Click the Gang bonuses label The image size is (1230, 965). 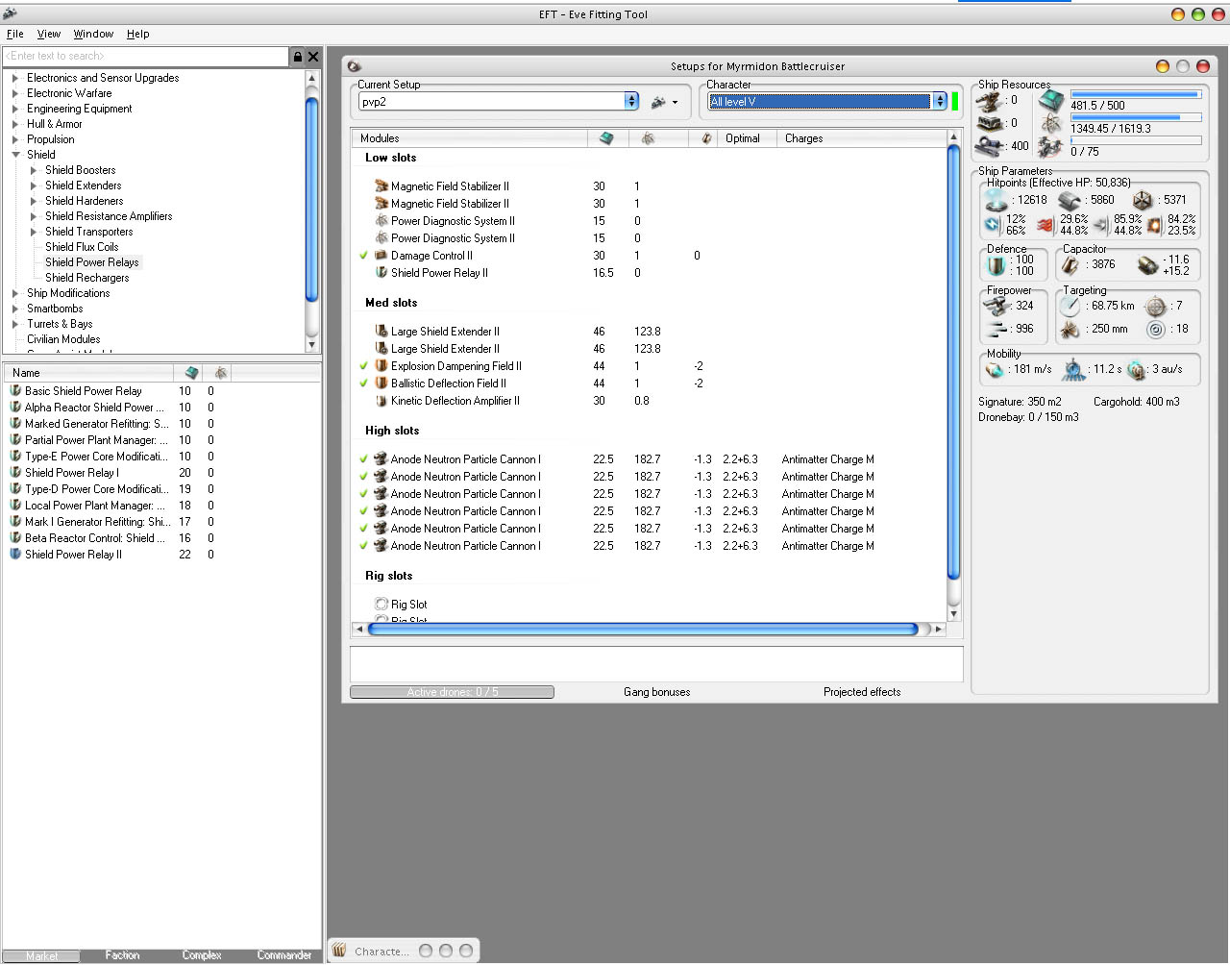[x=656, y=692]
